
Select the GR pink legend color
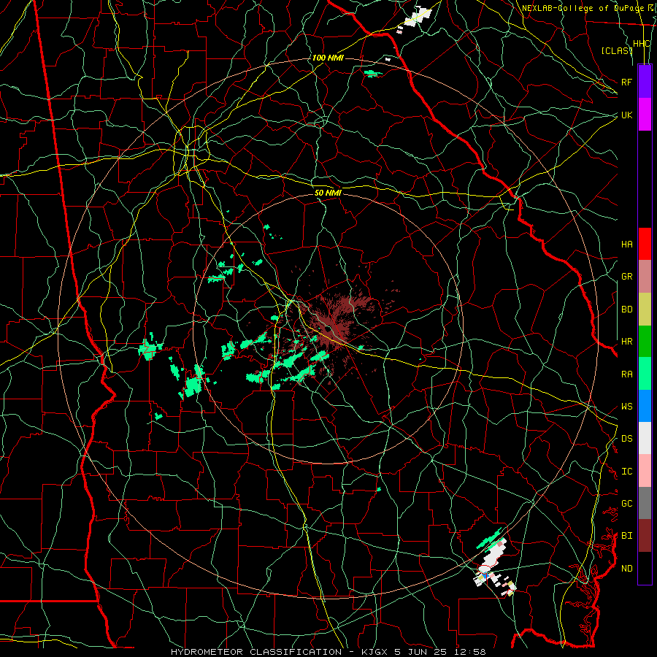(x=645, y=276)
